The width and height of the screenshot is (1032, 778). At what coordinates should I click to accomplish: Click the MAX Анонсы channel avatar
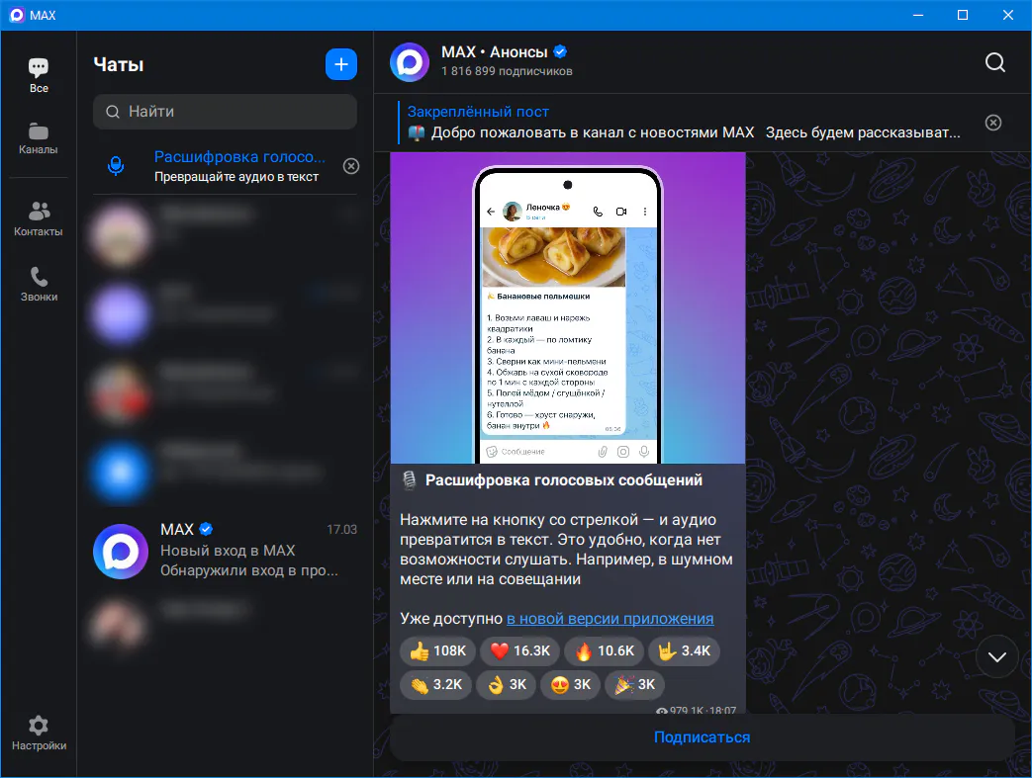410,62
